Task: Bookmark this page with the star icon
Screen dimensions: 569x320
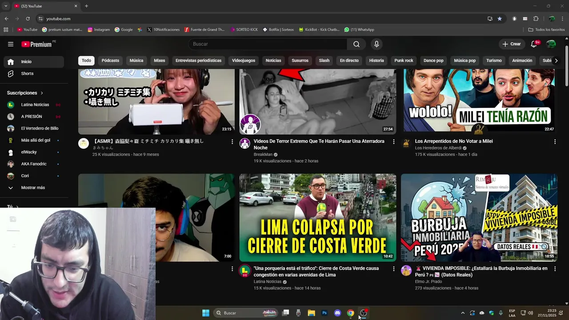Action: coord(500,19)
